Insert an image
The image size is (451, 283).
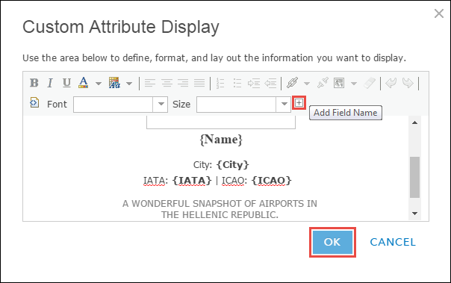339,83
